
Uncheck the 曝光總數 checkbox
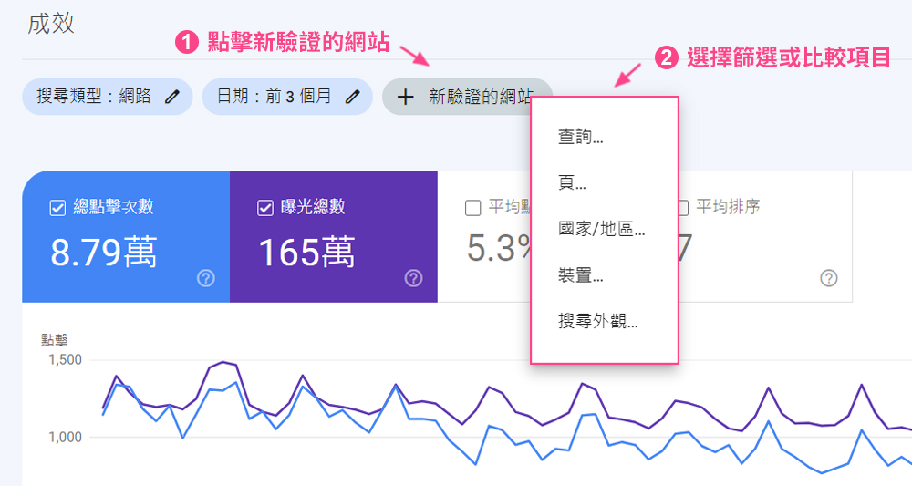[x=265, y=208]
